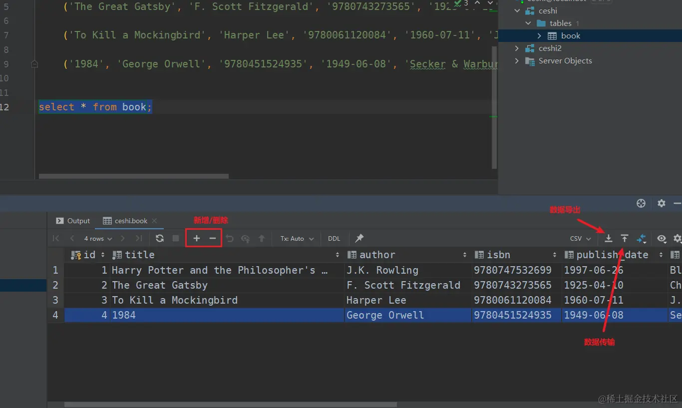Image resolution: width=682 pixels, height=408 pixels.
Task: Click the editor vertical scrollbar
Action: pyautogui.click(x=494, y=107)
